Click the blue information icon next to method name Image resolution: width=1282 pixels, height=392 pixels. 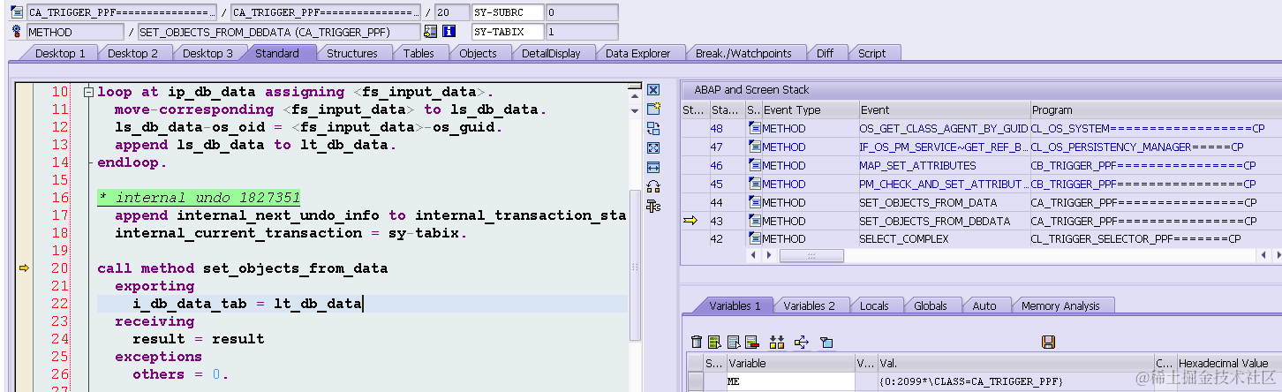pyautogui.click(x=449, y=32)
